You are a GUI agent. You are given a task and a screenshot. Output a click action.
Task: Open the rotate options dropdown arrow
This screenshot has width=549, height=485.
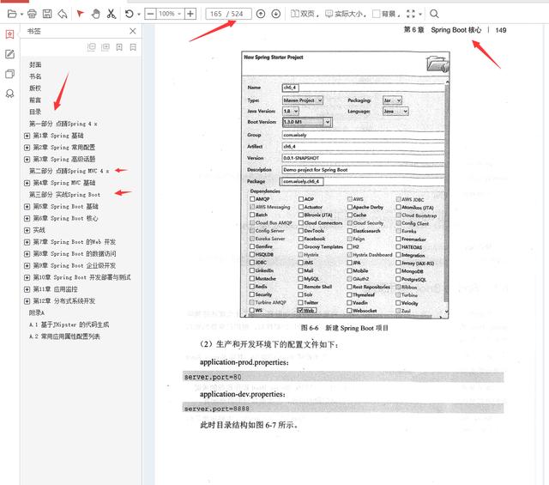139,15
